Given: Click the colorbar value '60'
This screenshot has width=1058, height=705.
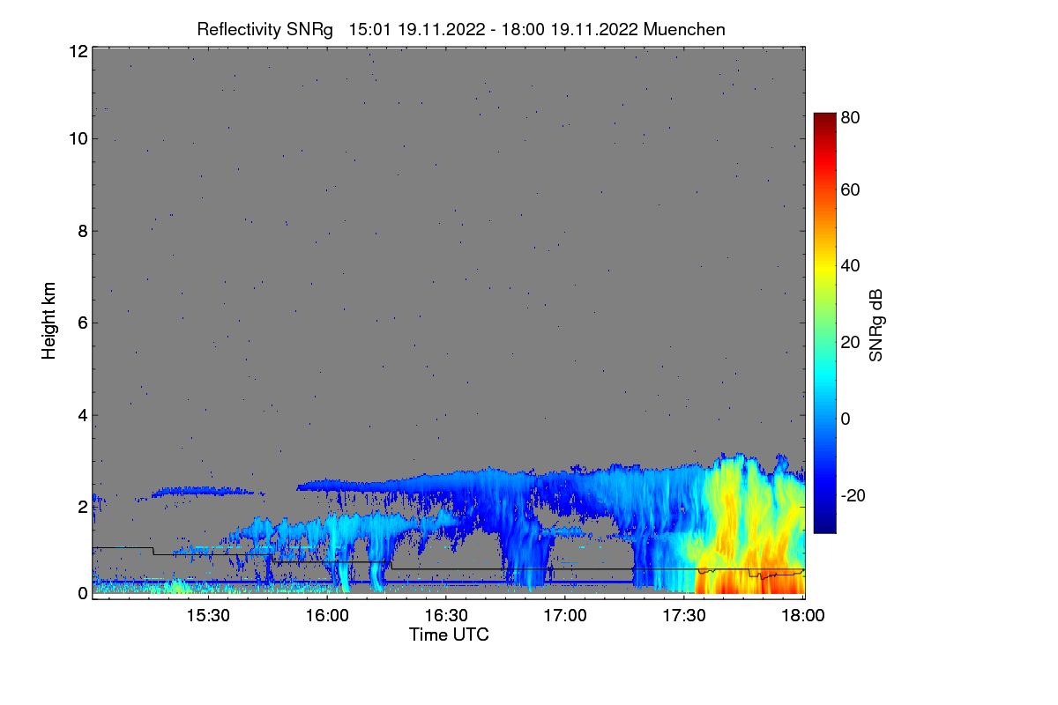Looking at the screenshot, I should tap(851, 189).
